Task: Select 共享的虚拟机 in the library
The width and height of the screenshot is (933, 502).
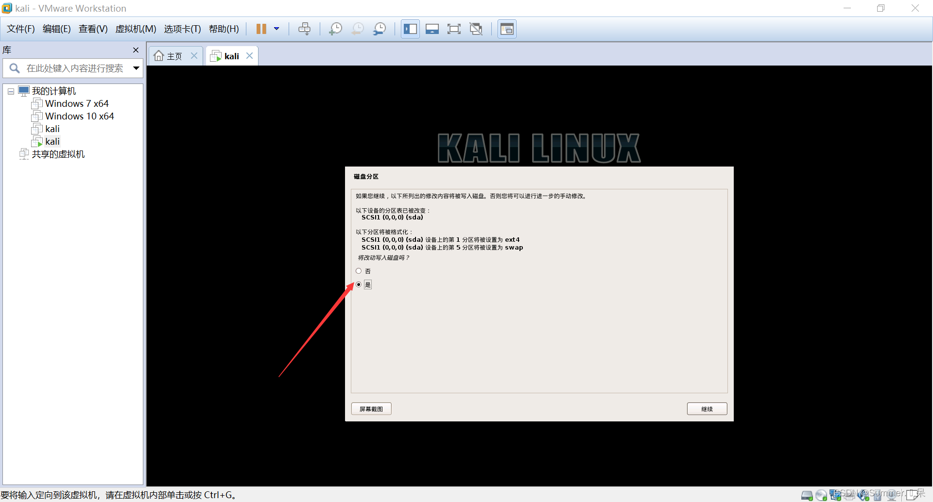Action: (x=58, y=154)
